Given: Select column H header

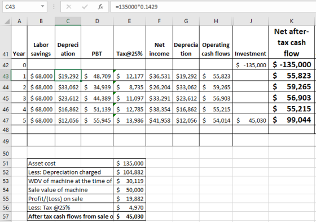Looking at the screenshot, I should (216, 21).
